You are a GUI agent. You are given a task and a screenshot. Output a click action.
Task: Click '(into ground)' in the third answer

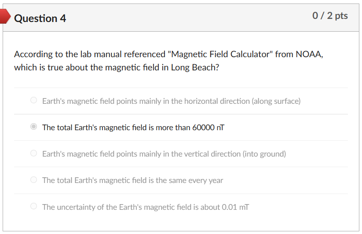(264, 154)
